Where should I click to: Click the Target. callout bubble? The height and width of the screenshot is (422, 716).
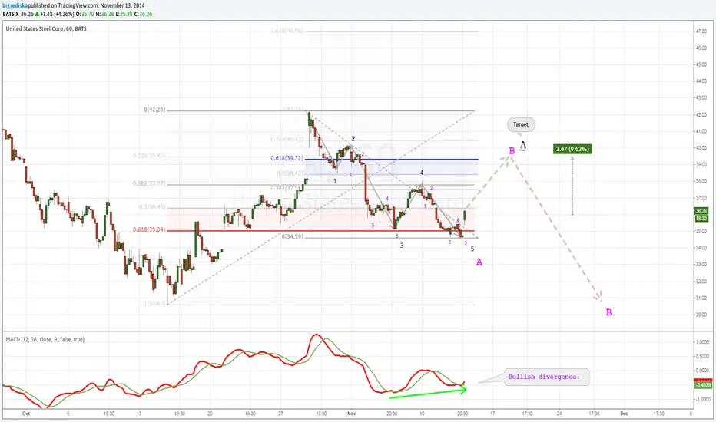521,124
